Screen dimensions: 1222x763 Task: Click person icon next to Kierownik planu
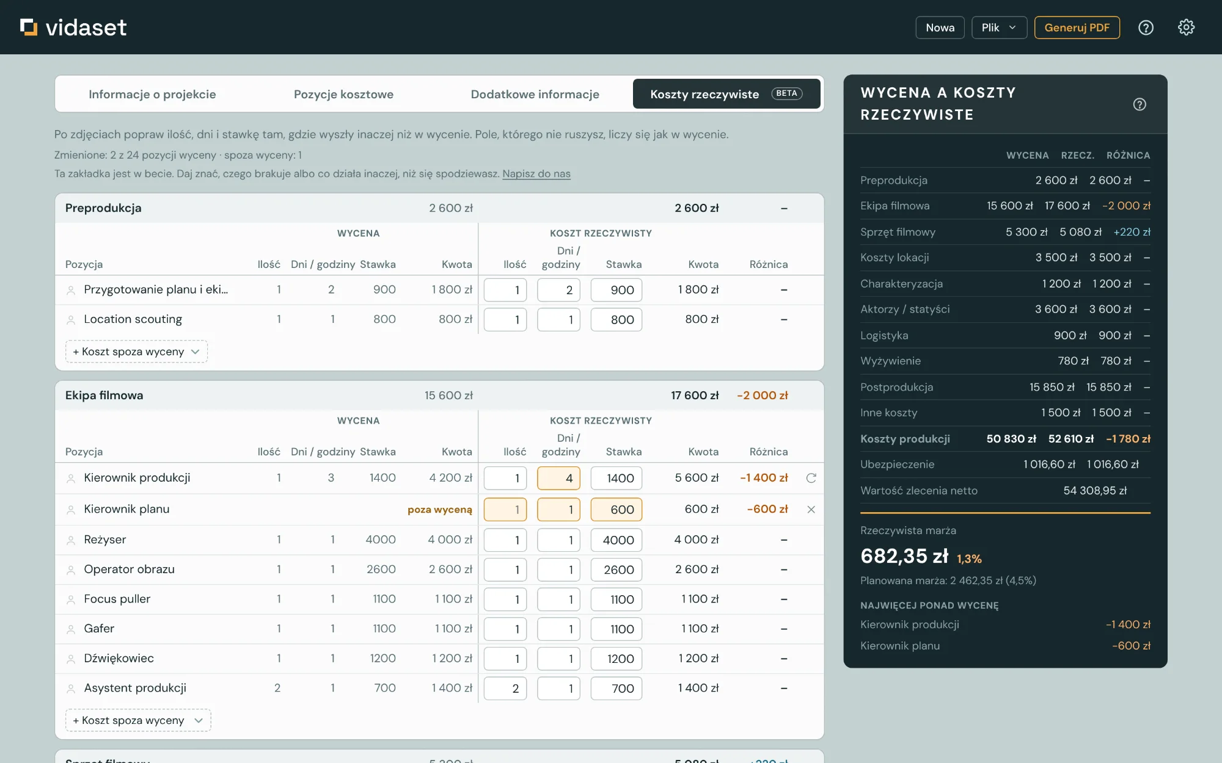click(71, 510)
